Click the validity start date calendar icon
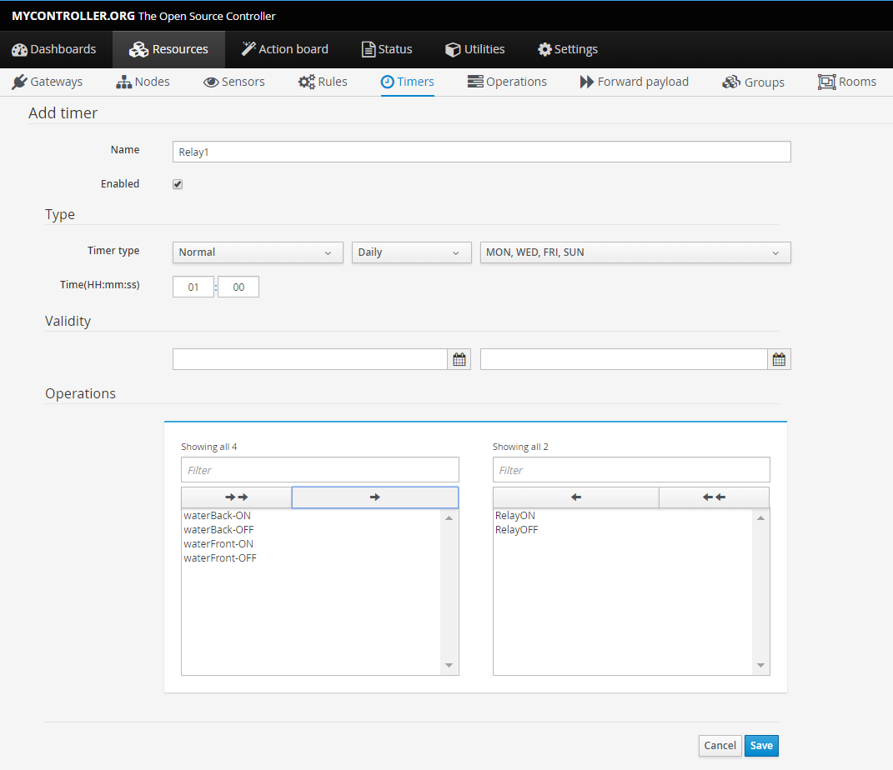 [459, 359]
